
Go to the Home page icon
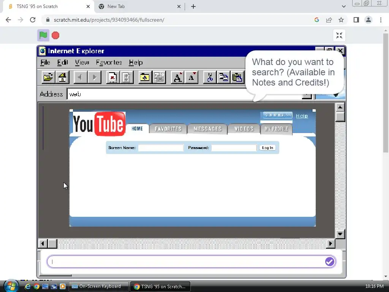[62, 77]
